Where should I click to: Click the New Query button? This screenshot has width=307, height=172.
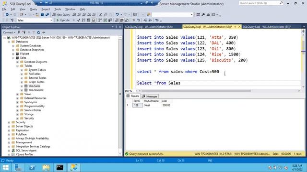(x=61, y=15)
